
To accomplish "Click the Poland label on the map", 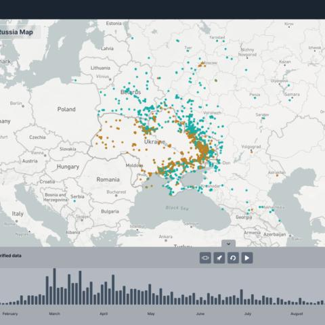I will 66,109.
